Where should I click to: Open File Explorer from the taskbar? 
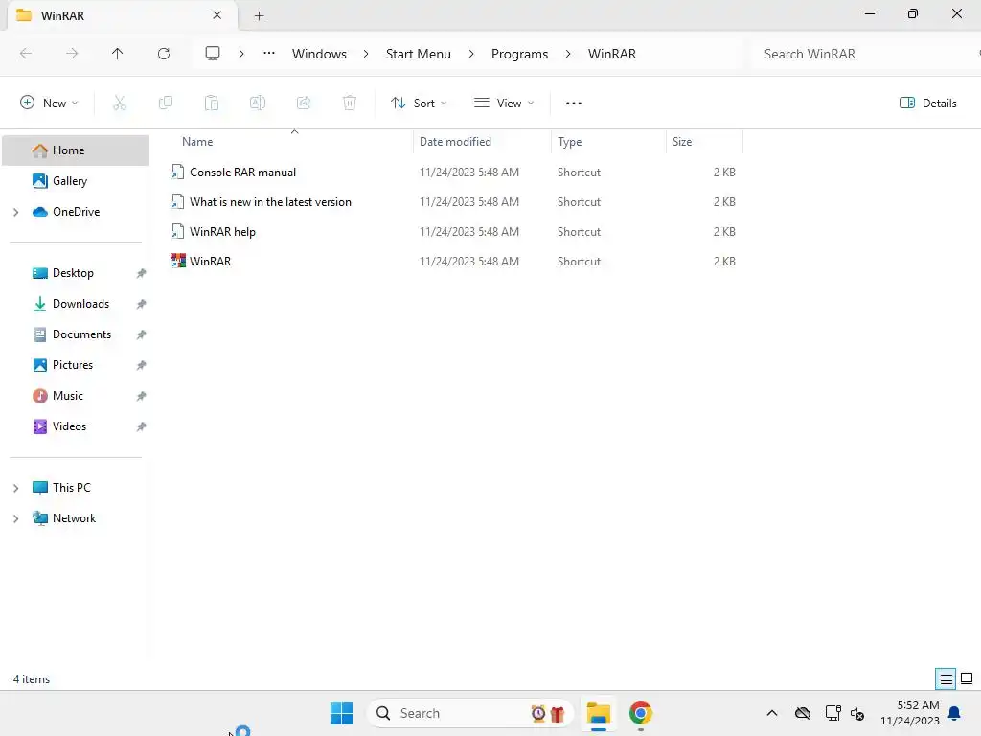coord(598,713)
